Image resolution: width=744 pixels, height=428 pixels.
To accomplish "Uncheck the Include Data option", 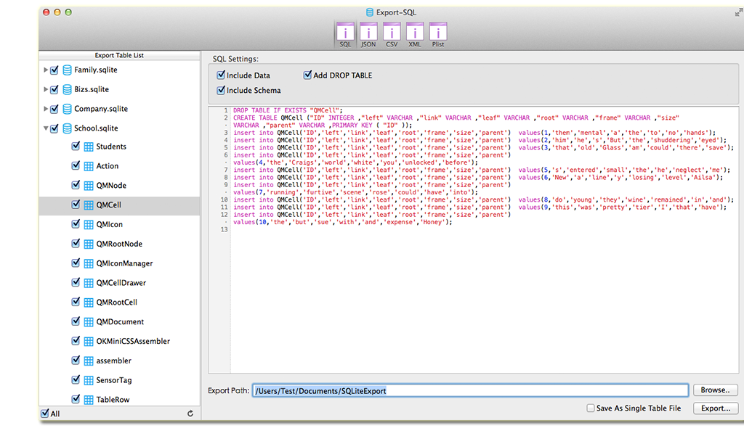I will coord(221,75).
